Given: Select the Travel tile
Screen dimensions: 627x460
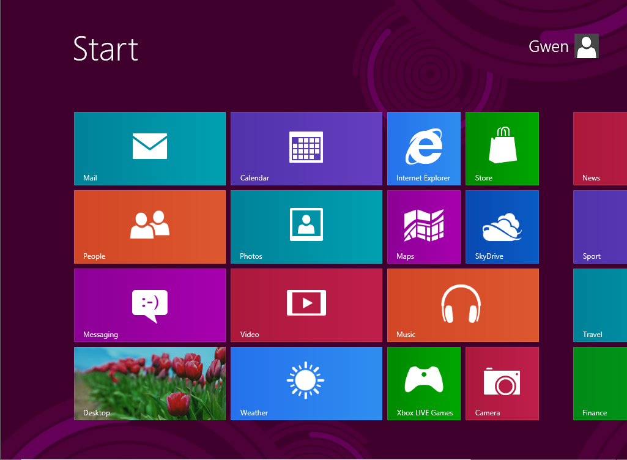Looking at the screenshot, I should (599, 305).
